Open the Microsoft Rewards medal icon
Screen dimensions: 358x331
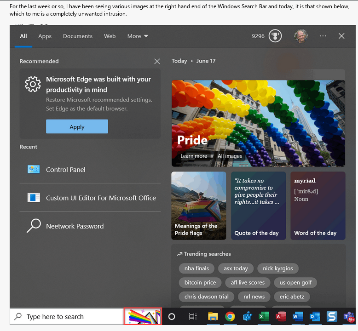point(275,36)
